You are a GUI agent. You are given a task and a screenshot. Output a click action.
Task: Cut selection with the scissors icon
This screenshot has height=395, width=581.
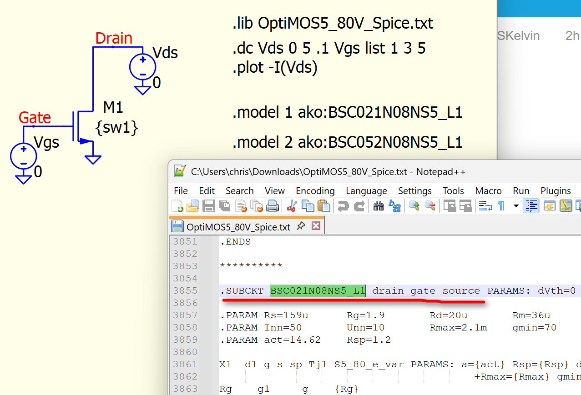click(292, 206)
